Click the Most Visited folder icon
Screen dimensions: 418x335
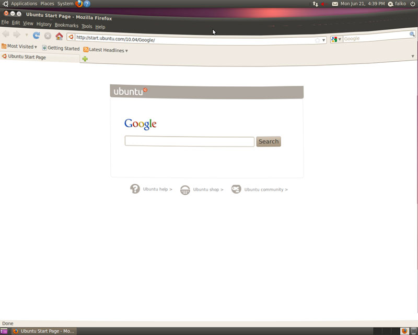(x=4, y=46)
